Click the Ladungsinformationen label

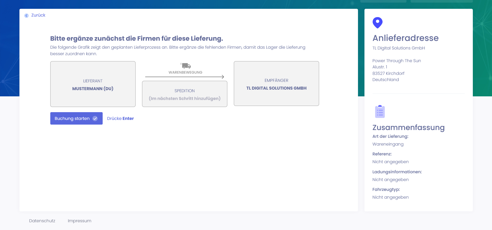tap(397, 172)
